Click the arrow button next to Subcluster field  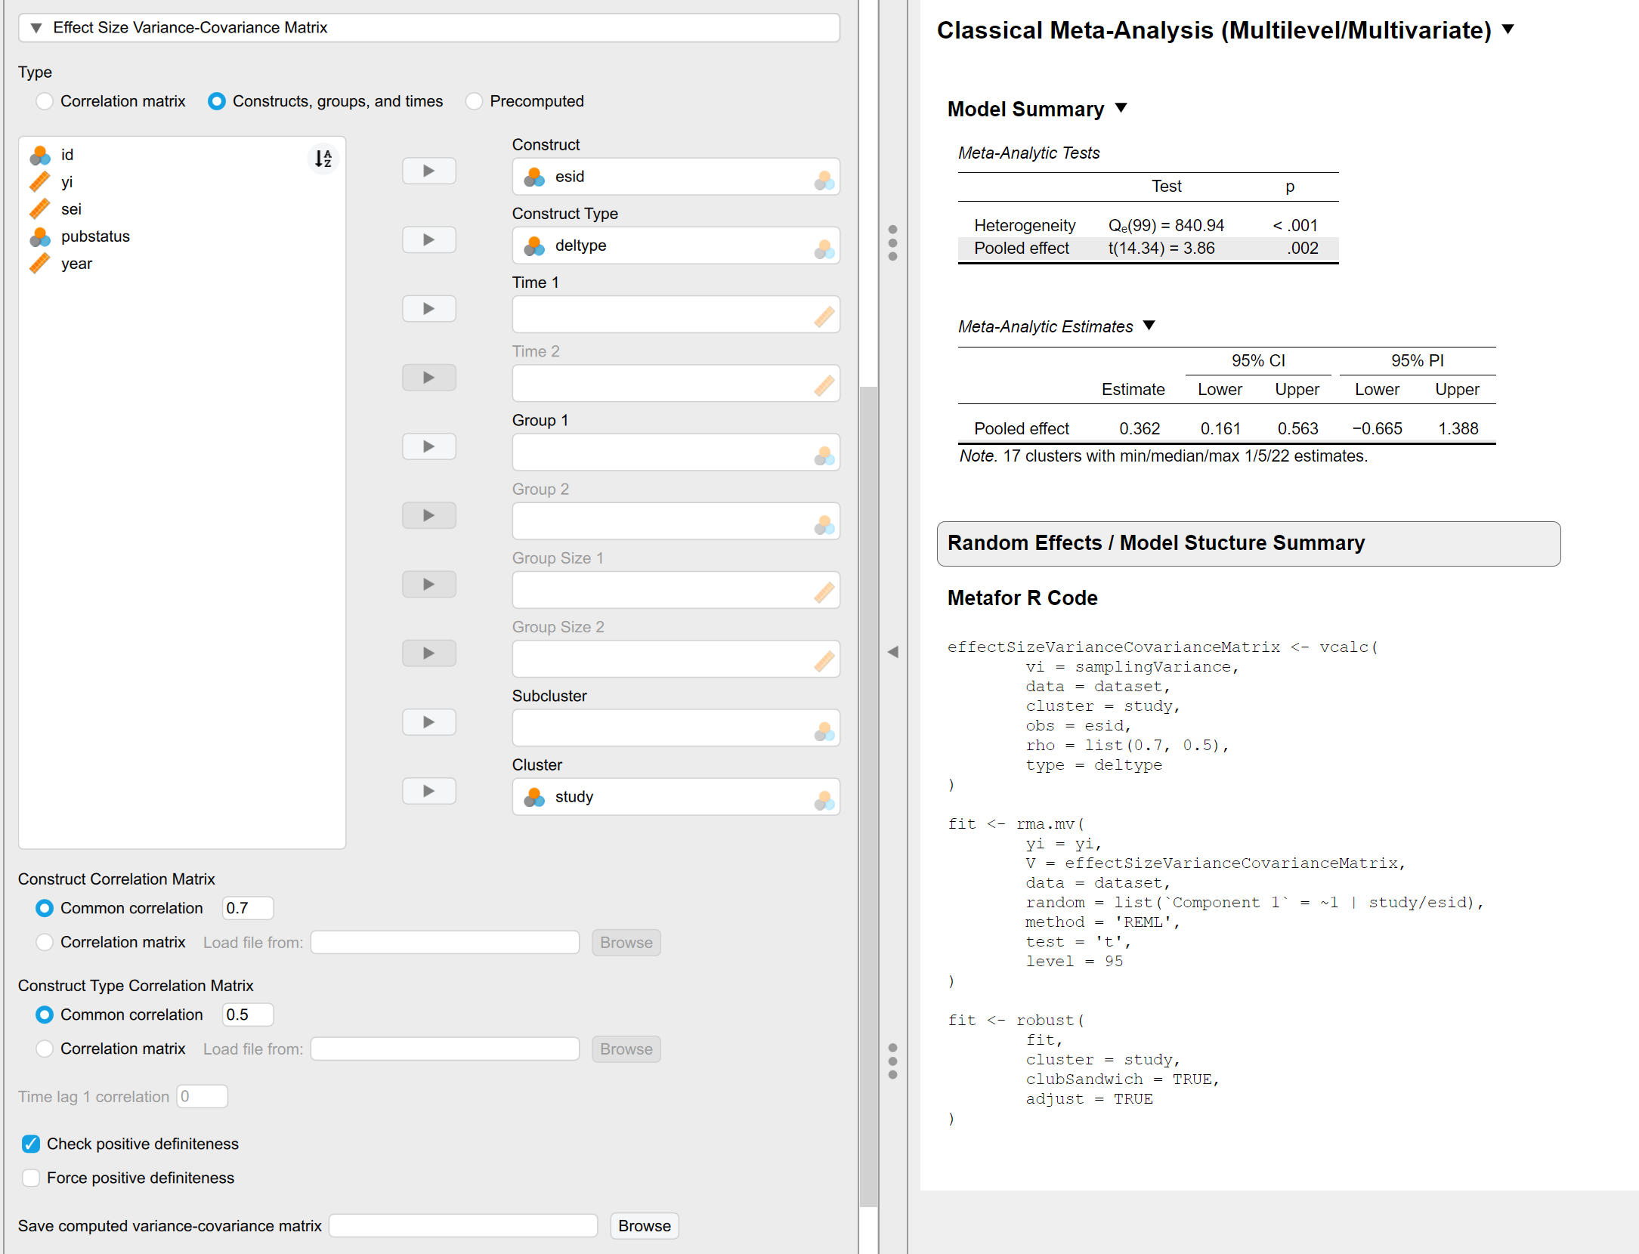[x=428, y=722]
